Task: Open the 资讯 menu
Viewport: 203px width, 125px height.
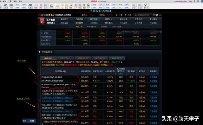Action: pos(15,1)
